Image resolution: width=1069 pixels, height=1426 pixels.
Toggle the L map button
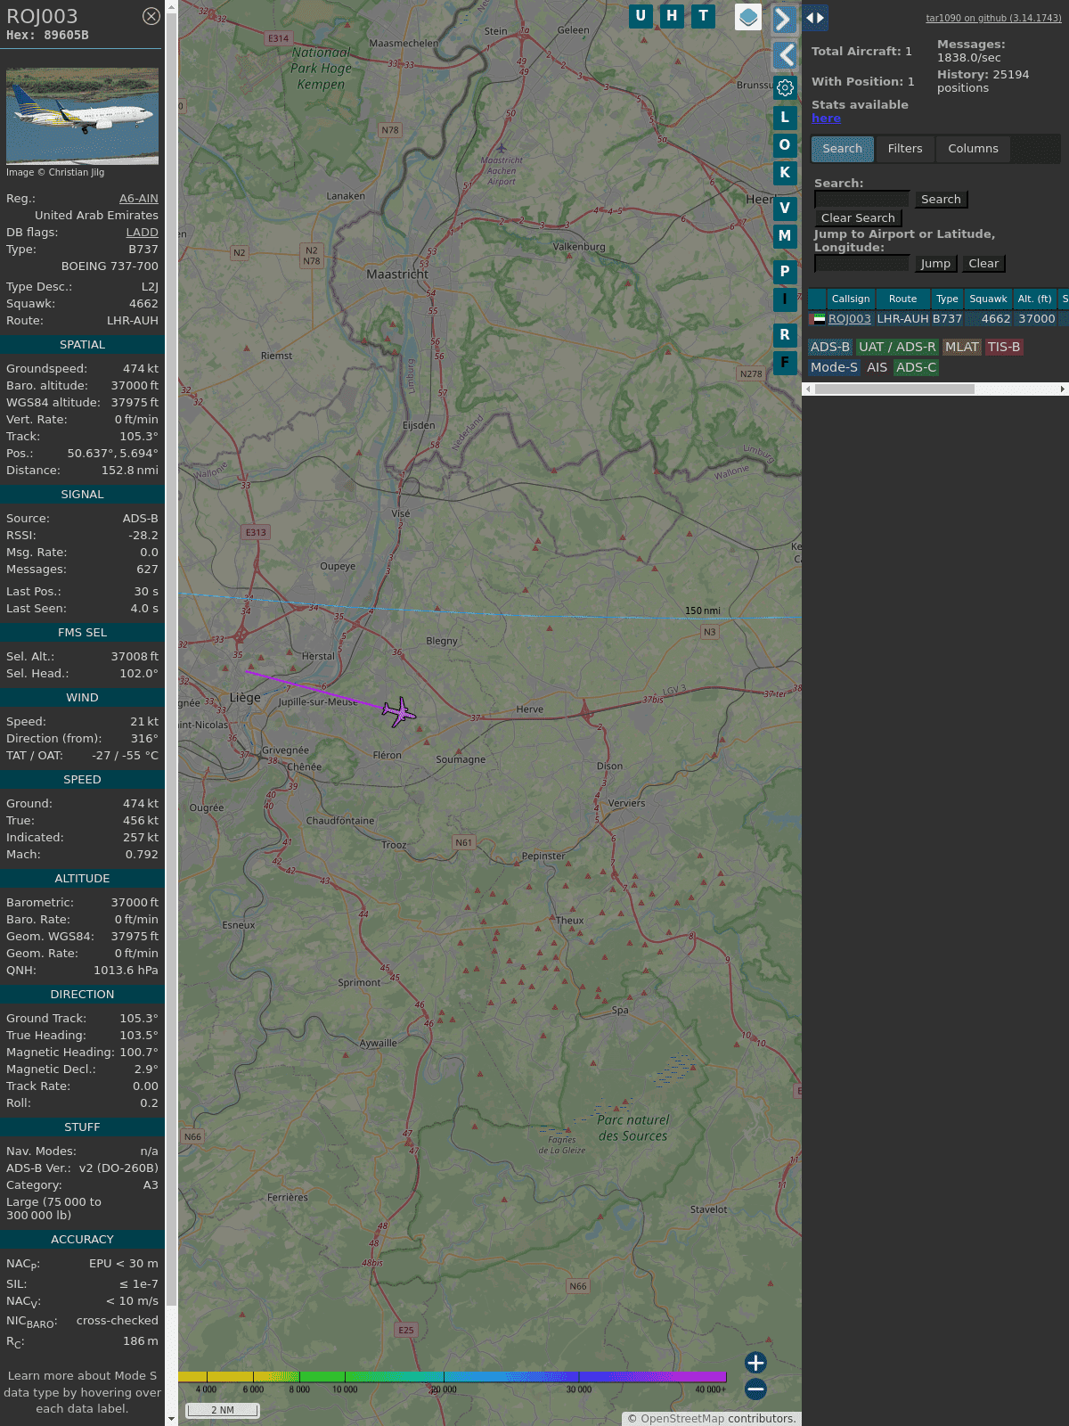[x=785, y=118]
